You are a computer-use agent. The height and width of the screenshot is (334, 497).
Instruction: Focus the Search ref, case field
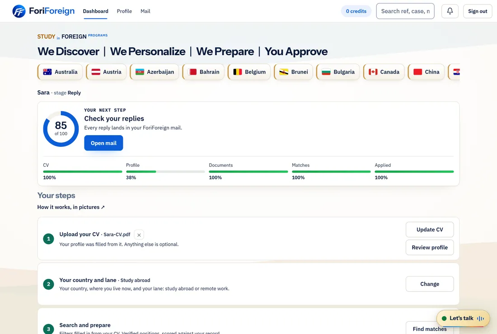coord(405,11)
